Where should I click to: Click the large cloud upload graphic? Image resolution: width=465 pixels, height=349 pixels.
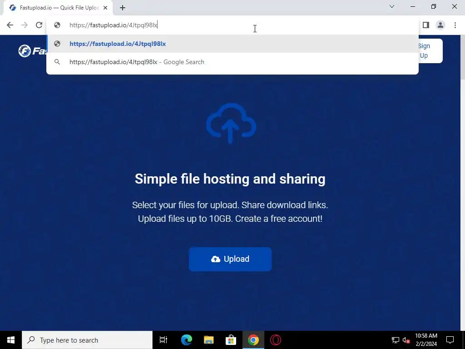pos(231,123)
